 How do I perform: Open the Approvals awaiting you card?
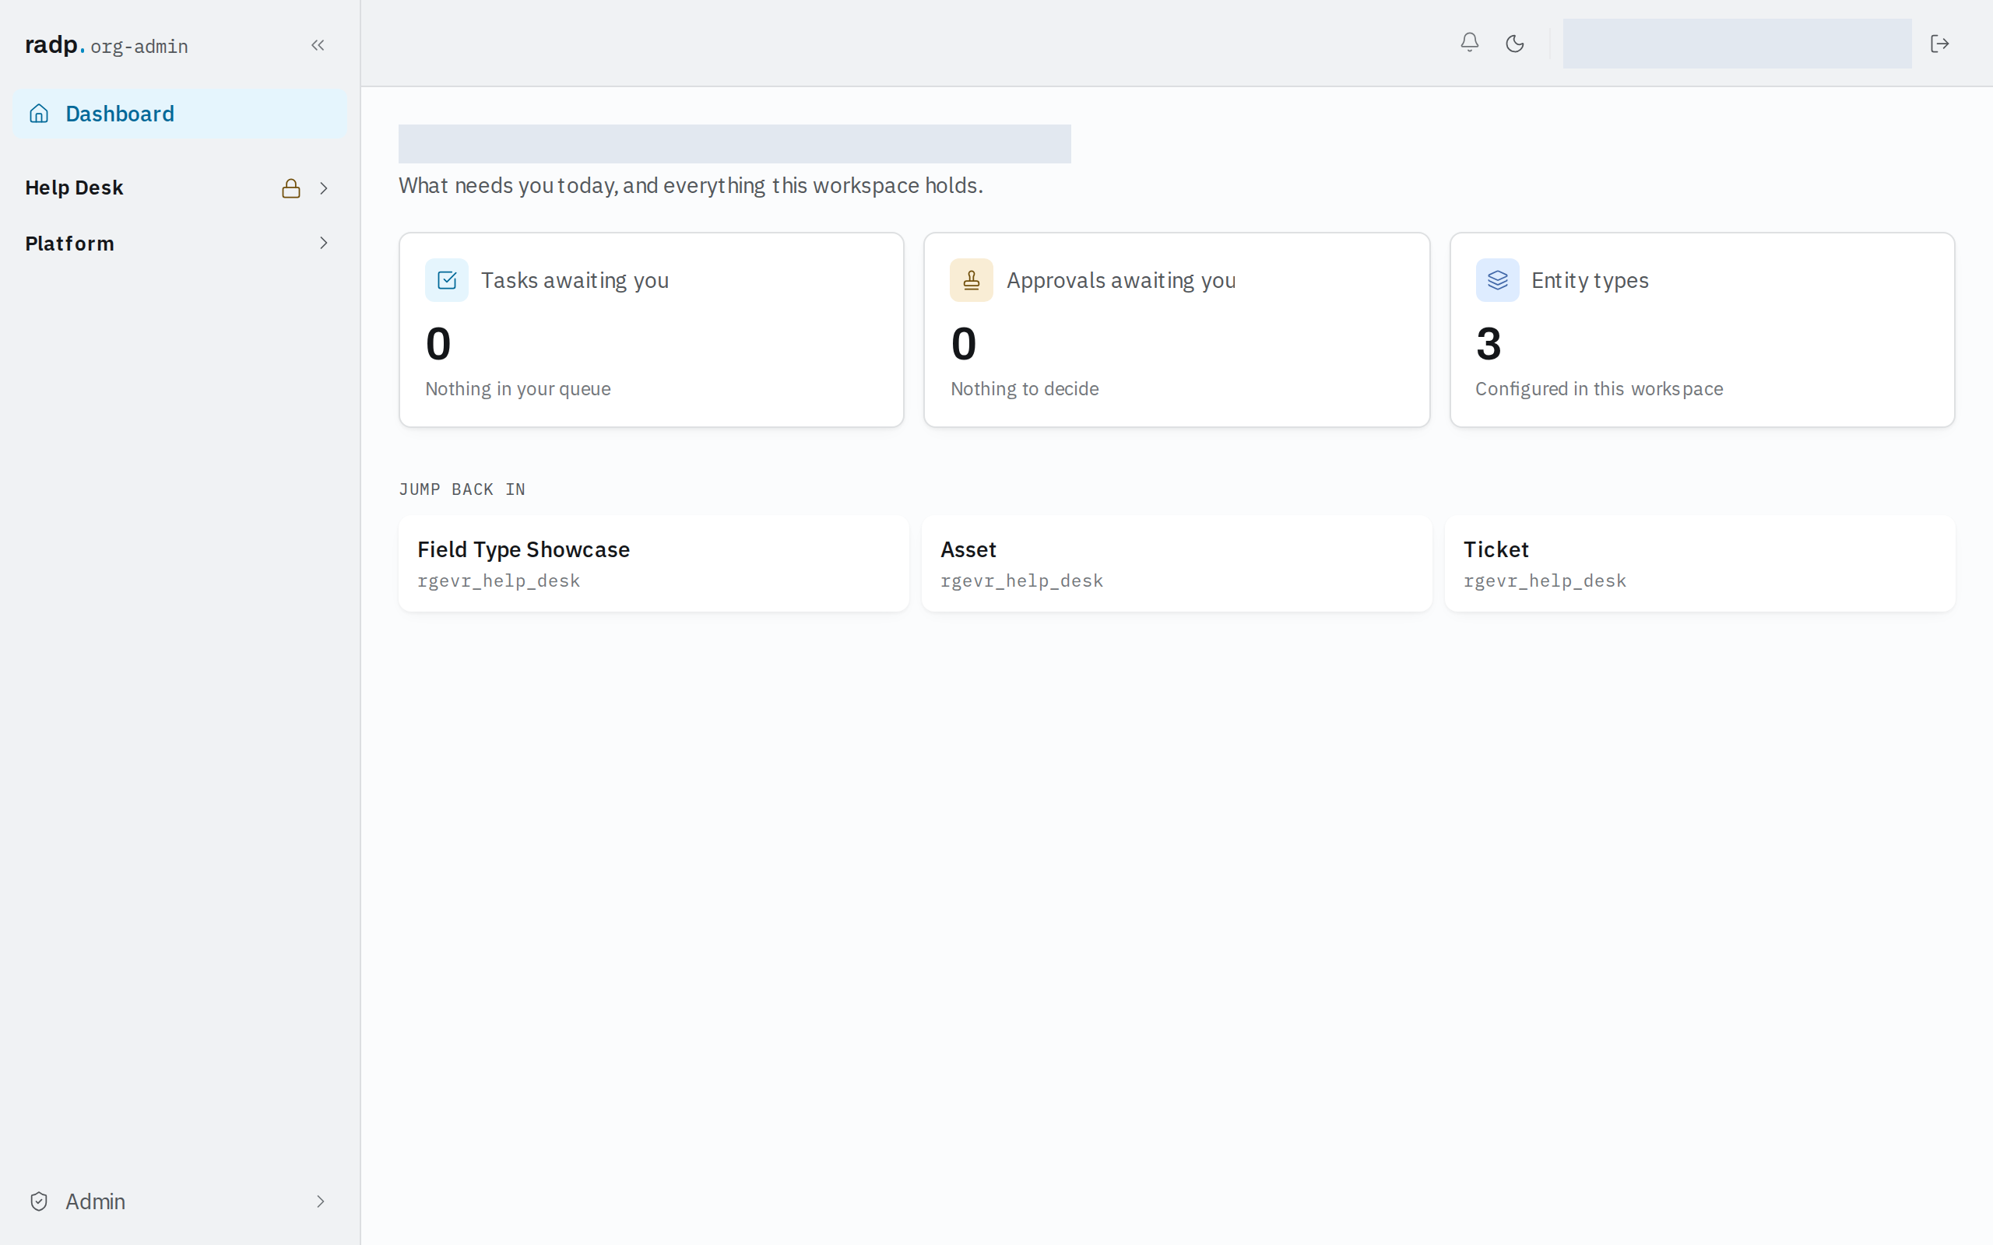pyautogui.click(x=1177, y=329)
